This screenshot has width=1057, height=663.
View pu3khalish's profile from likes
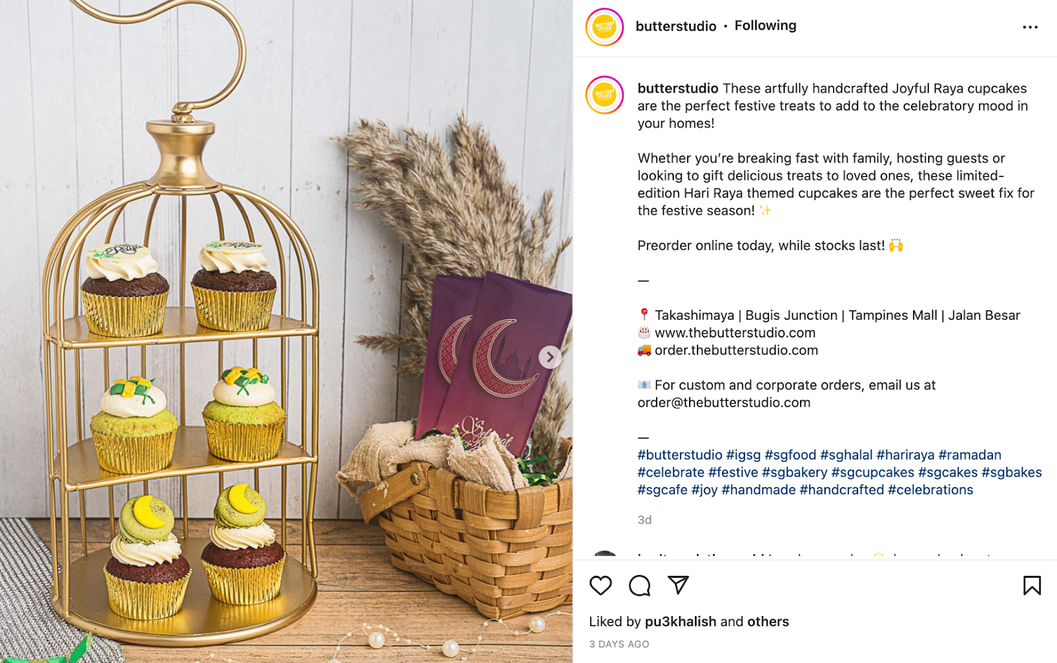click(680, 621)
